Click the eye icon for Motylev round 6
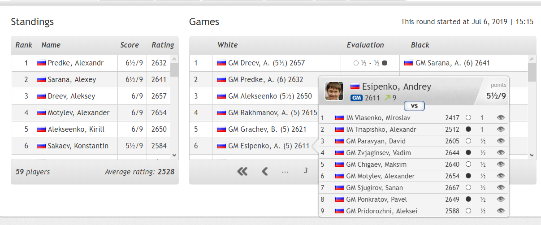 coord(501,176)
